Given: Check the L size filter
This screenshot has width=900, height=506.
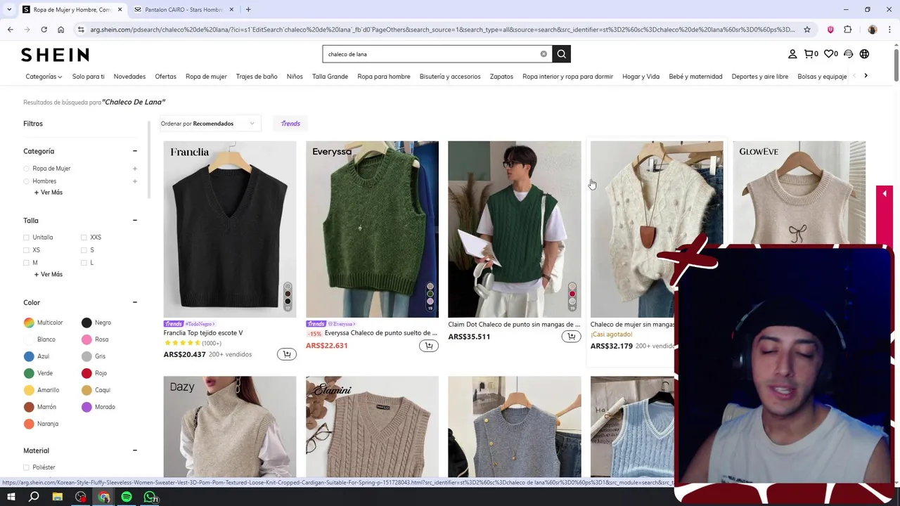Looking at the screenshot, I should (84, 263).
